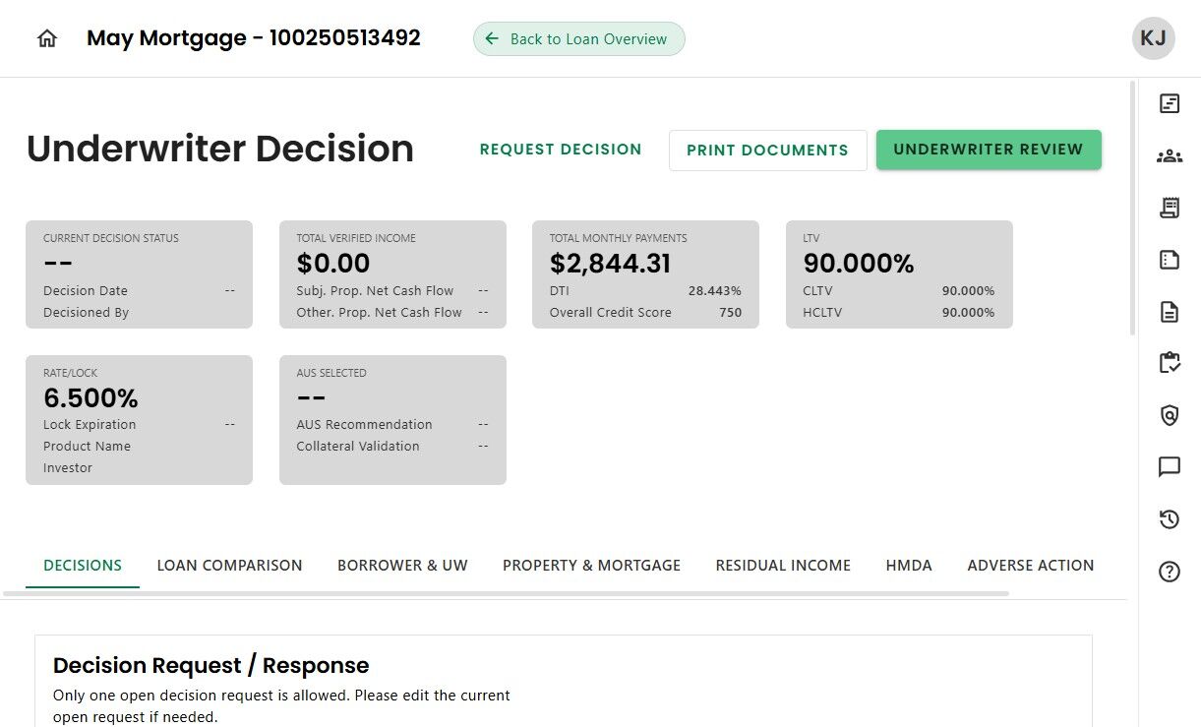
Task: Click the Underwriter Review button
Action: click(989, 150)
